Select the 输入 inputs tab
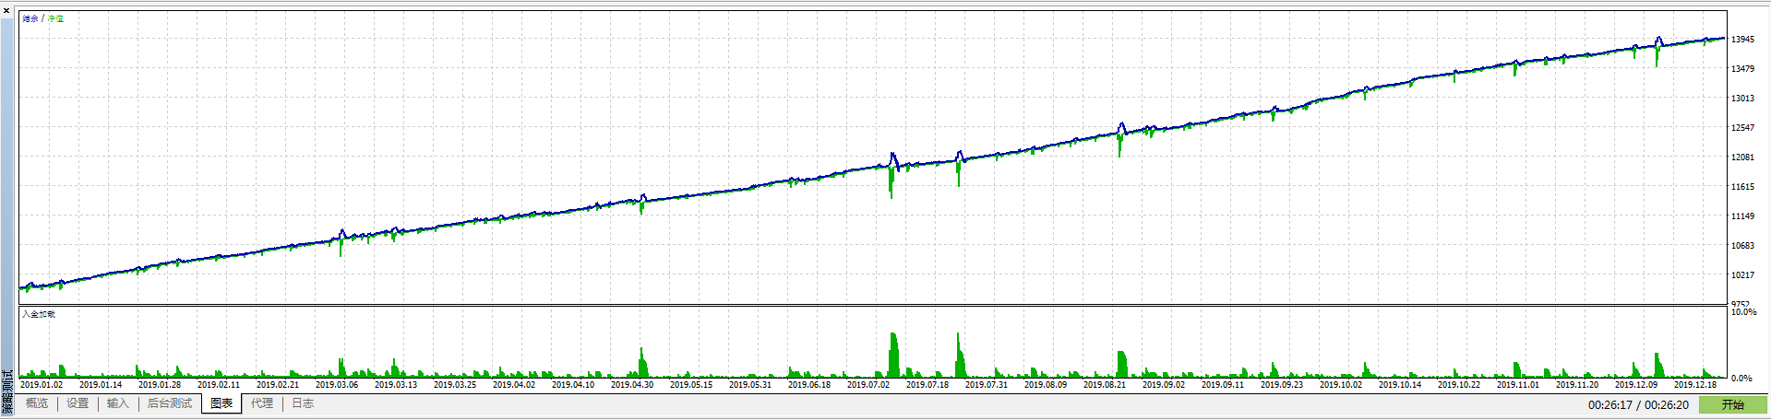Image resolution: width=1771 pixels, height=420 pixels. (117, 403)
